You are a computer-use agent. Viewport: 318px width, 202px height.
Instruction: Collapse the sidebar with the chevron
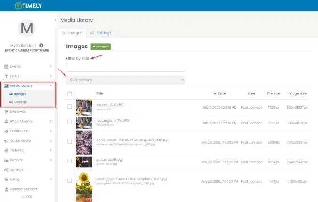[x=56, y=20]
